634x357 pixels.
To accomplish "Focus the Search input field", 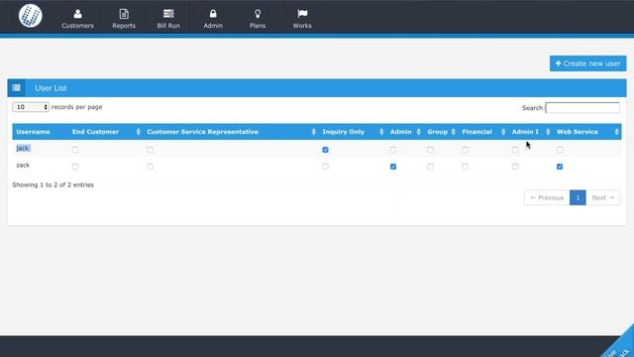I will tap(582, 108).
